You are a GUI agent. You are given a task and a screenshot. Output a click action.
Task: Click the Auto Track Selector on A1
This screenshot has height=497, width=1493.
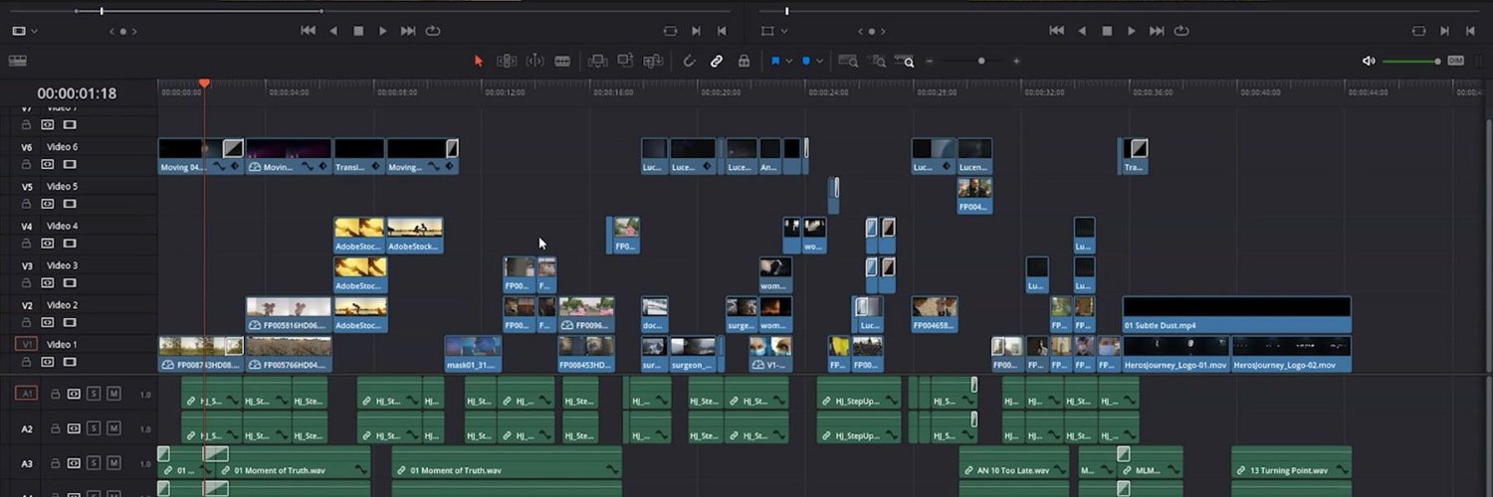73,394
